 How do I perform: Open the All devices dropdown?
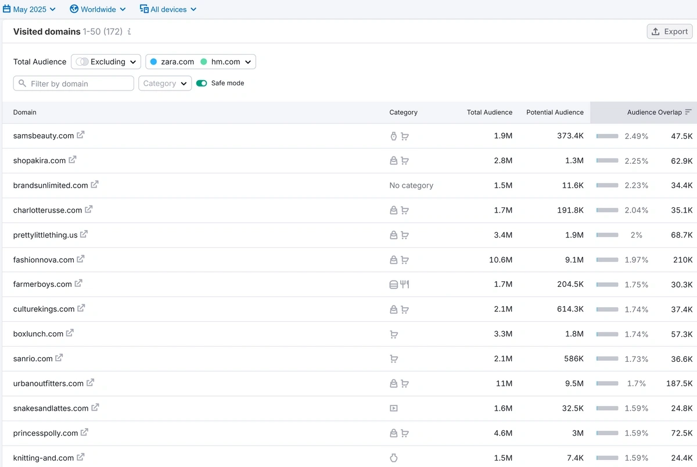(x=168, y=9)
